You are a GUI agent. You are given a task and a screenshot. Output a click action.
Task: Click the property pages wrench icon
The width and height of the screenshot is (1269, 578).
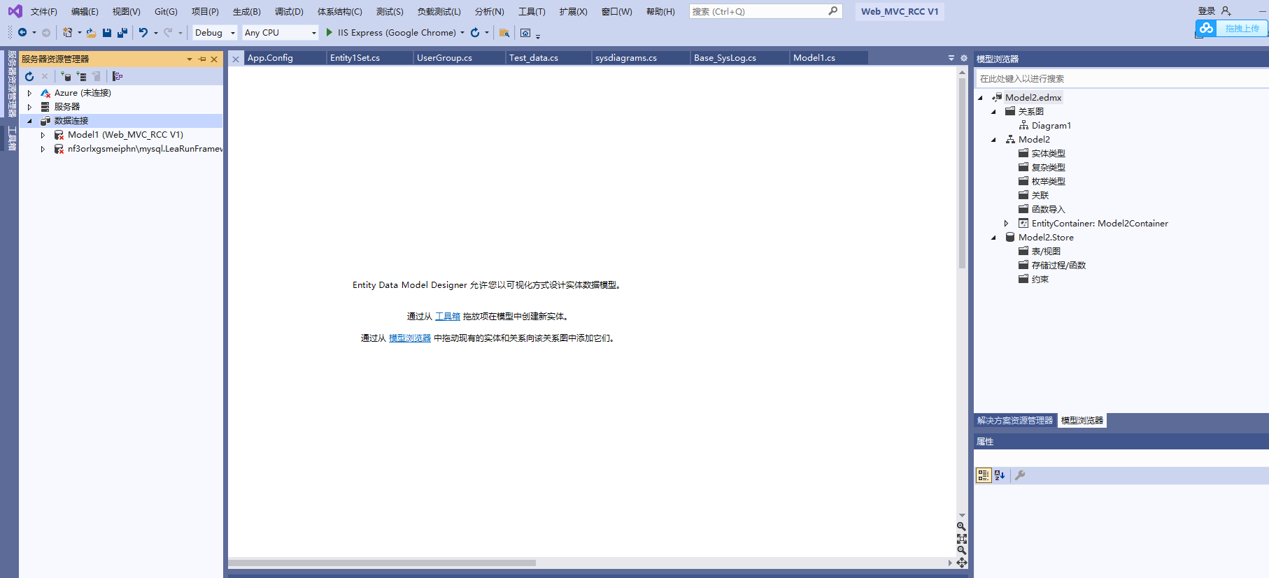tap(1020, 475)
